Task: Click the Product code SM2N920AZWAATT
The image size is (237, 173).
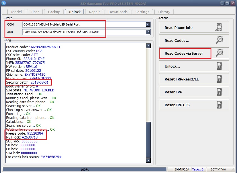Action: point(45,47)
